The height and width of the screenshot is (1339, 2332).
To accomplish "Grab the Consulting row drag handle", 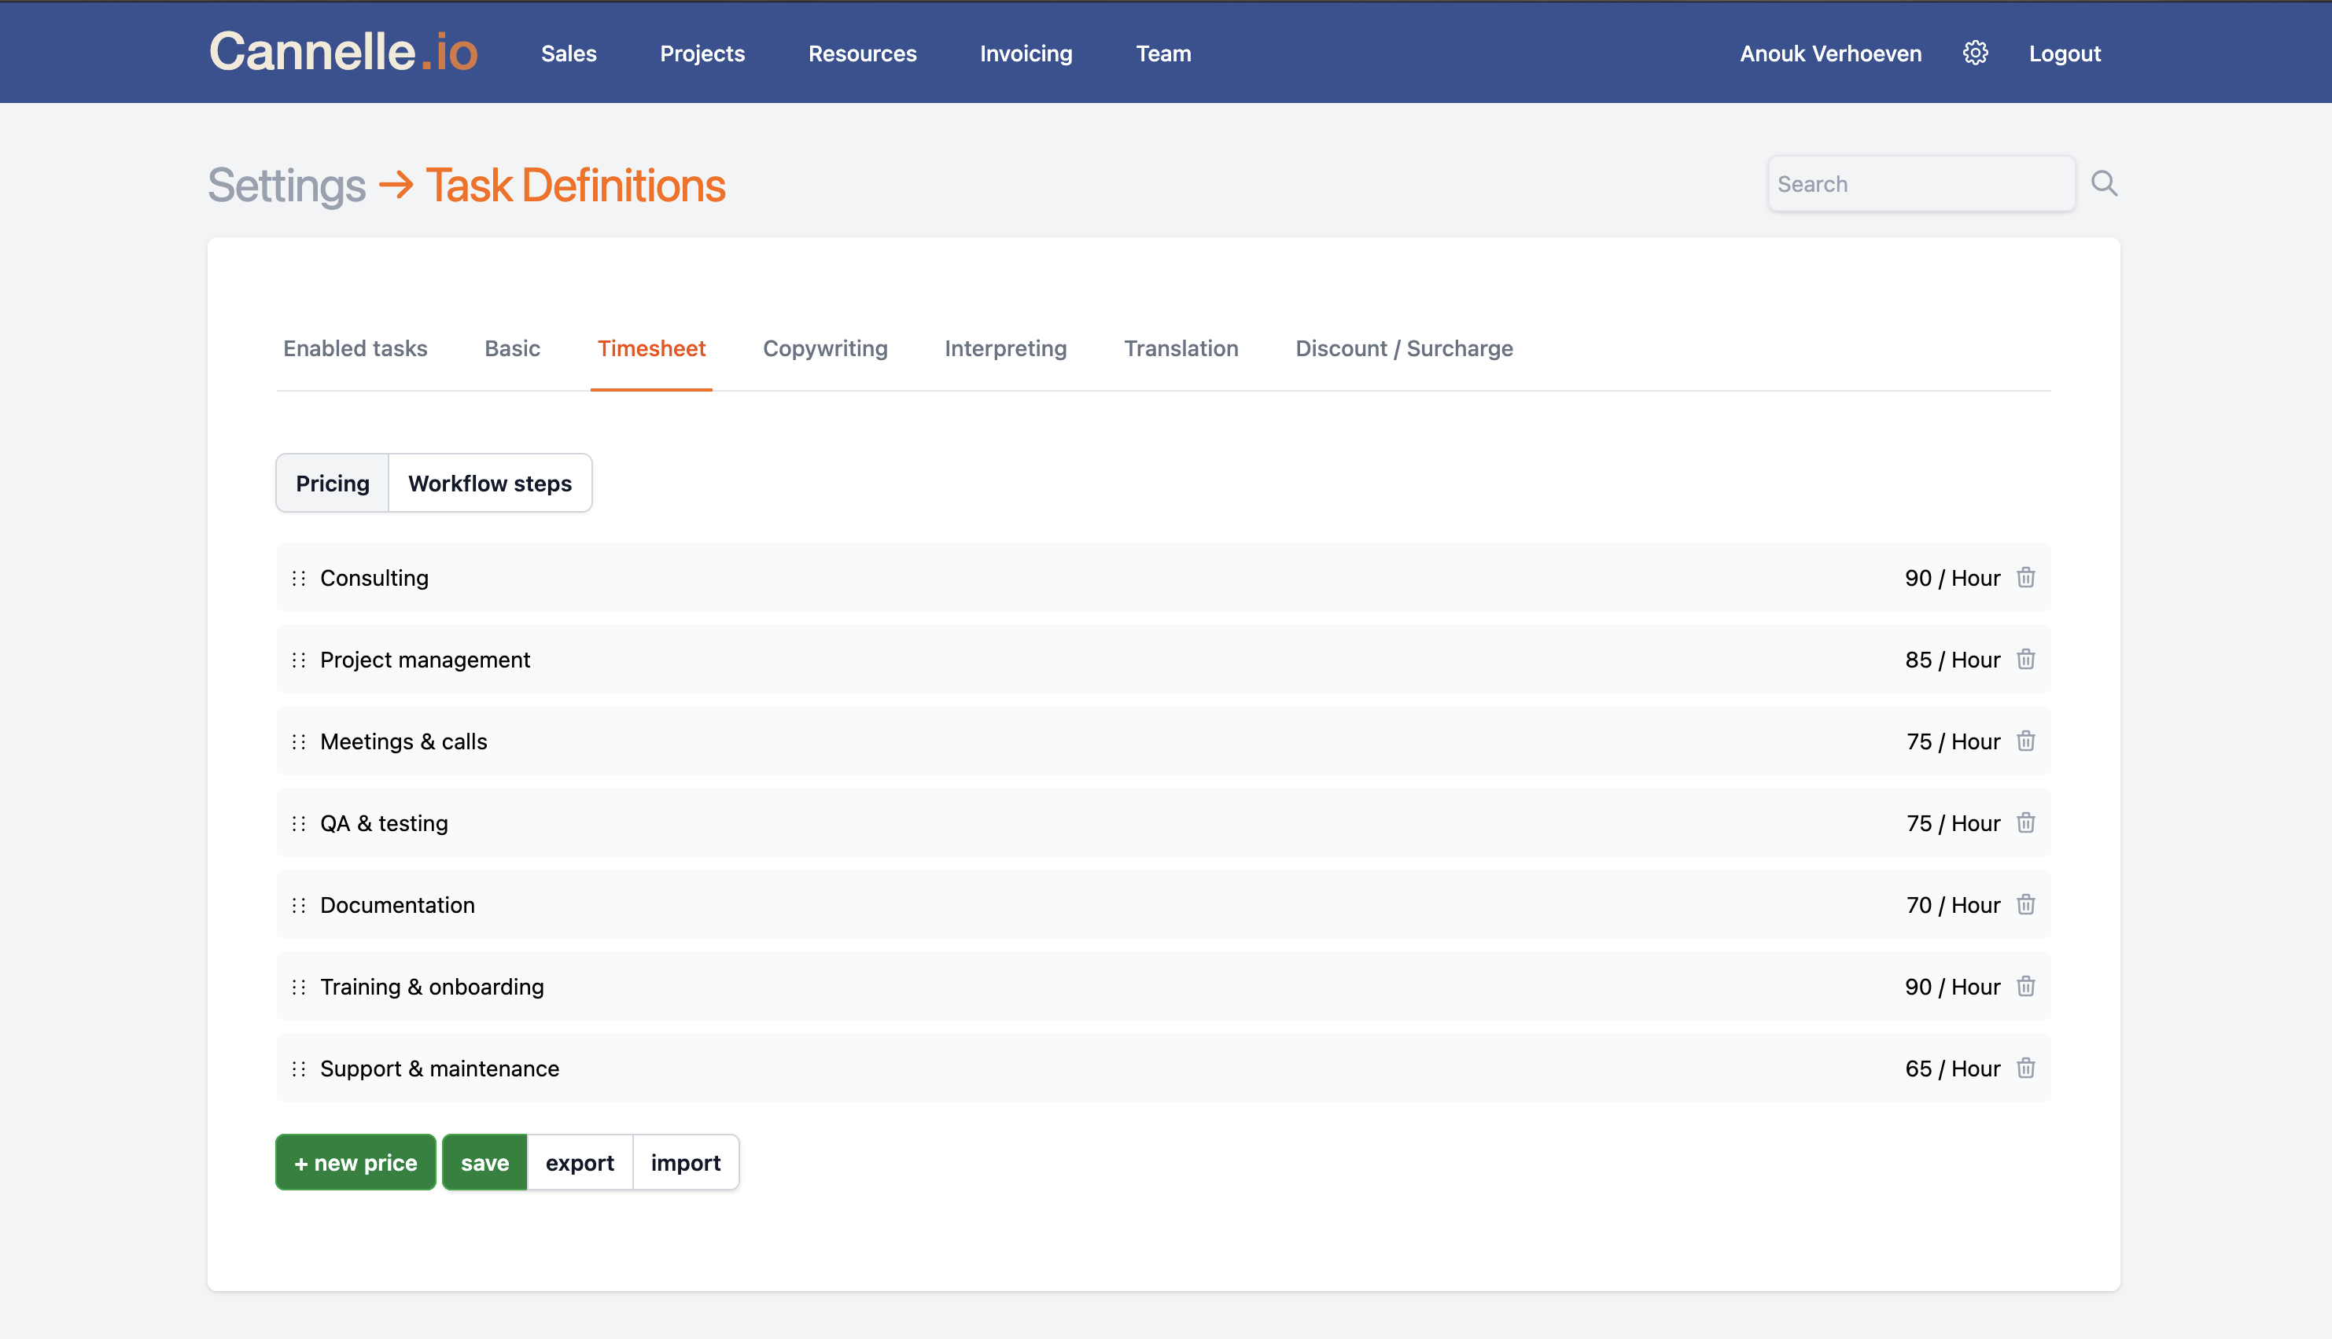I will point(299,579).
